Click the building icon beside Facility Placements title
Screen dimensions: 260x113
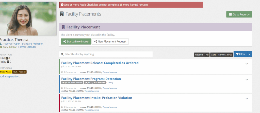tap(62, 14)
